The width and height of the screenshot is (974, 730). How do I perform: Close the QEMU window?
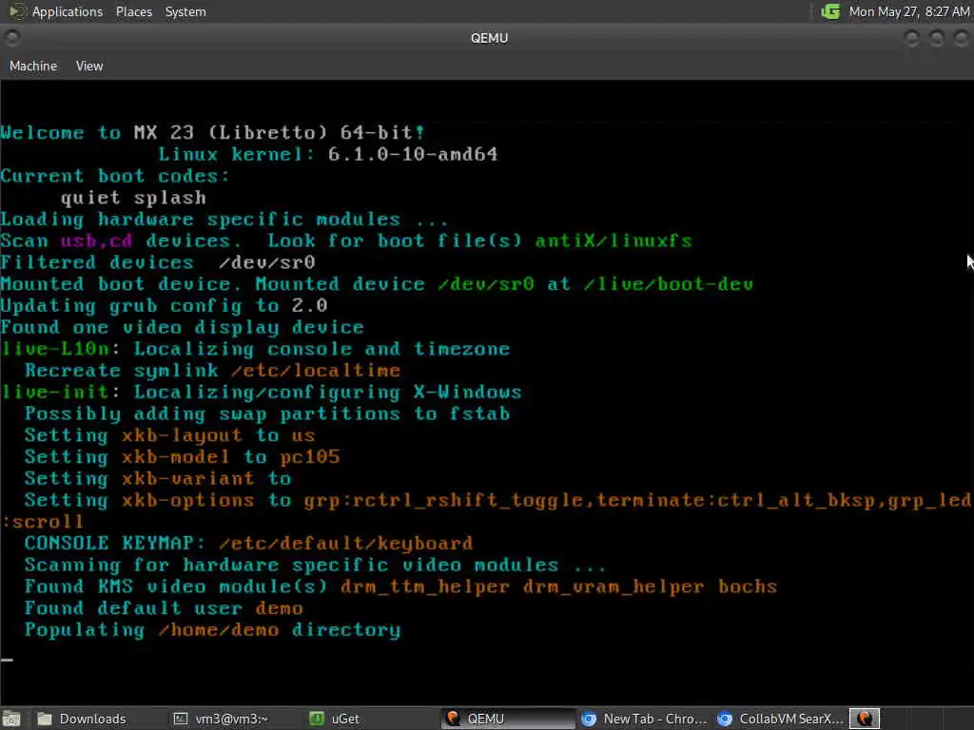point(961,38)
